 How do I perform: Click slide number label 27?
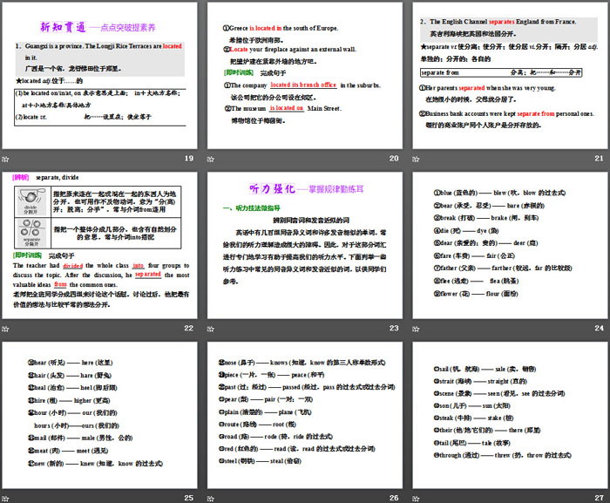click(600, 498)
